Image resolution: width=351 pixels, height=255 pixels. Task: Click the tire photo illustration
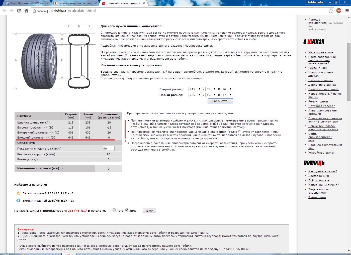(39, 62)
